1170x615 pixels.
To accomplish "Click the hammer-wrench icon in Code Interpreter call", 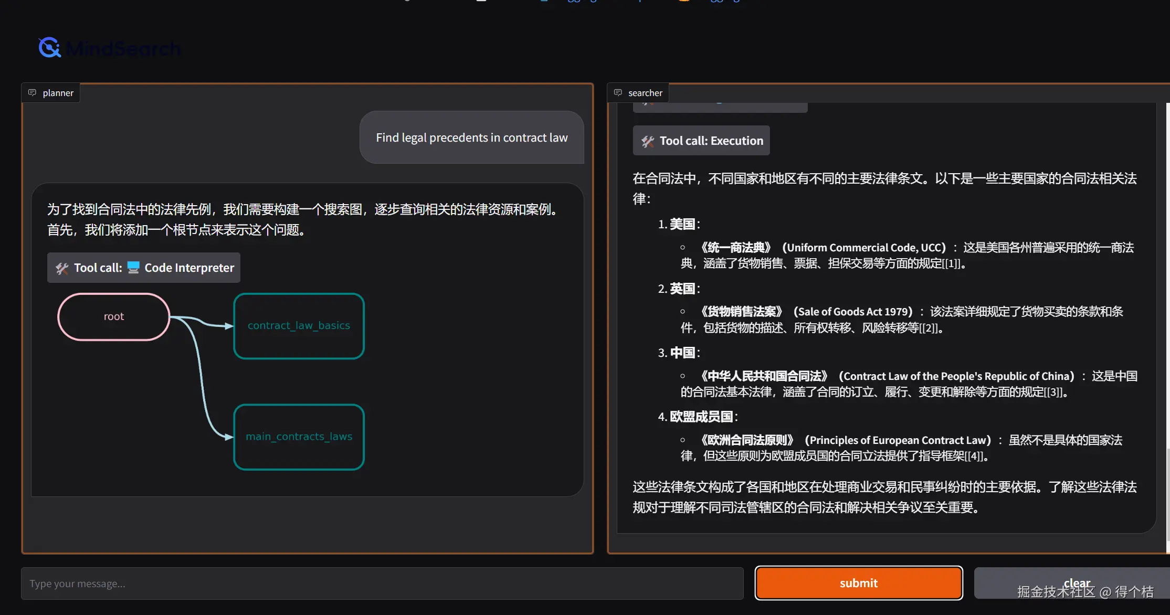I will point(62,268).
